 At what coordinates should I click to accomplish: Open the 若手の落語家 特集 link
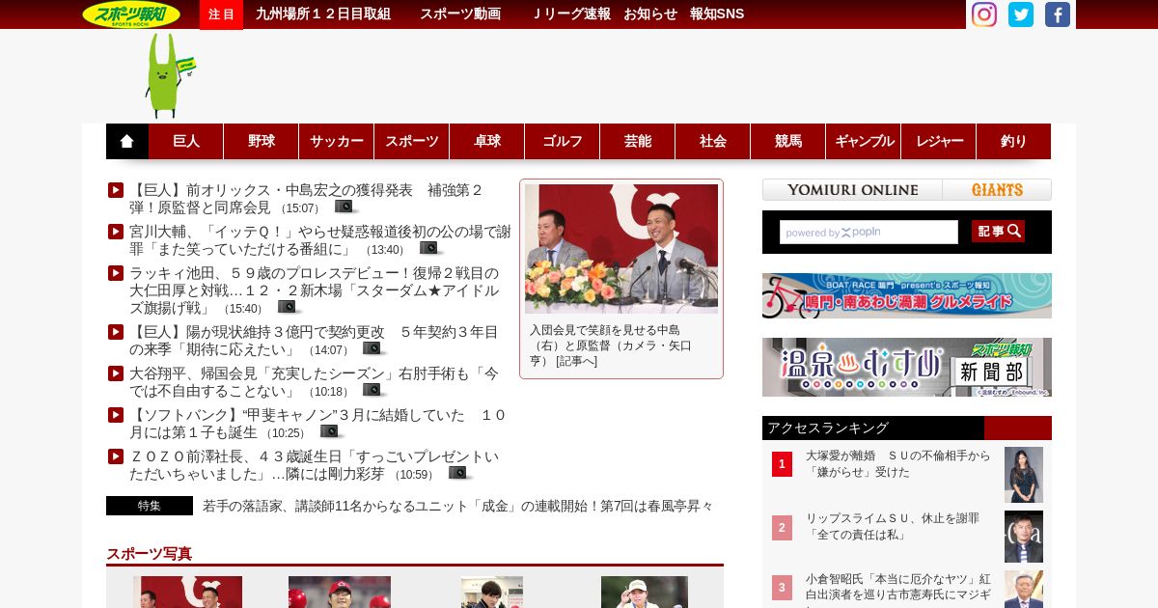pyautogui.click(x=458, y=506)
